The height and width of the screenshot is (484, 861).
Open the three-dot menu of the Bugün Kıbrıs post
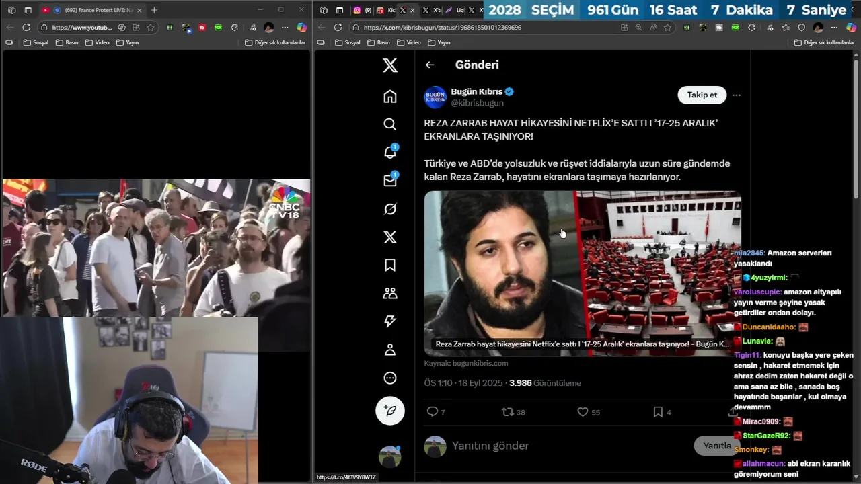[737, 95]
